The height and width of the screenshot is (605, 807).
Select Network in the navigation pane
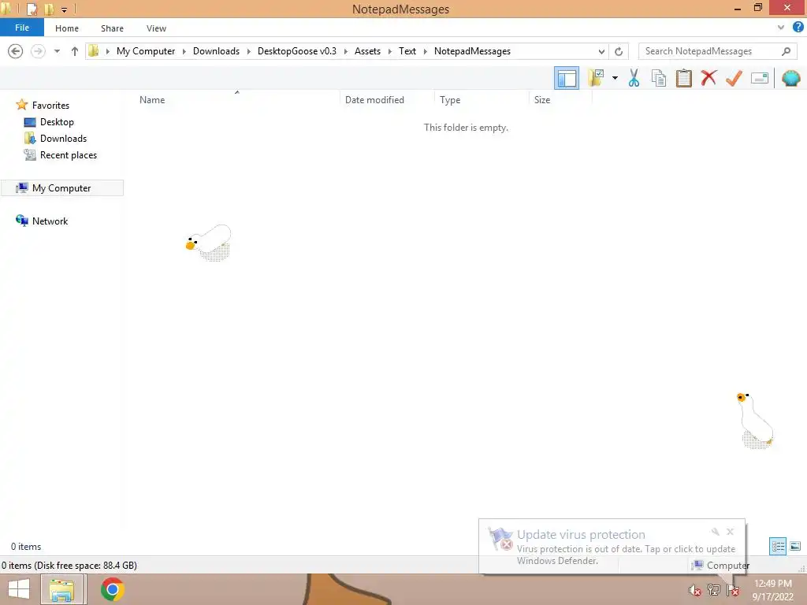pyautogui.click(x=50, y=221)
